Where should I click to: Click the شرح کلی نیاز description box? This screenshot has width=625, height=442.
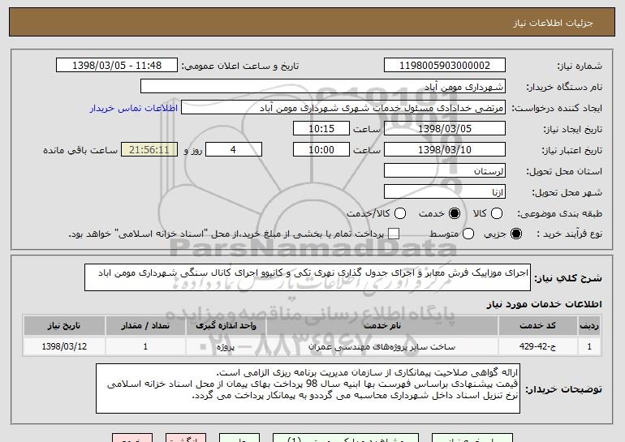coord(308,277)
